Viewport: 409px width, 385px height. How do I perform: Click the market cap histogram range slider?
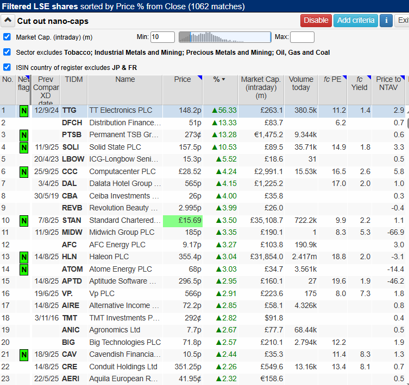[x=225, y=37]
